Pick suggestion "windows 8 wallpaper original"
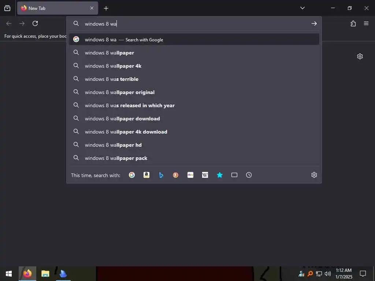 pos(194,92)
